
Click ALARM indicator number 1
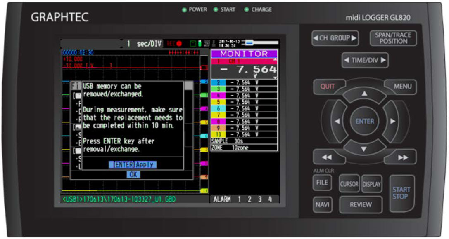[x=240, y=199]
